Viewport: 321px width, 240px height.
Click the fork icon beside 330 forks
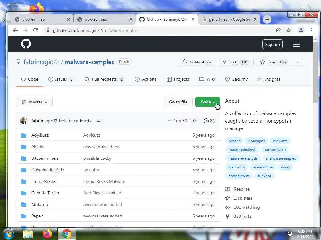point(228,216)
